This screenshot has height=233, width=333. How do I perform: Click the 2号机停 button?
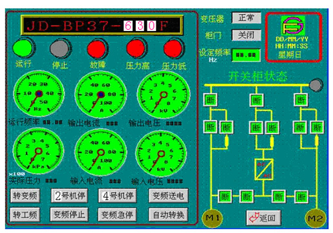(x=69, y=196)
